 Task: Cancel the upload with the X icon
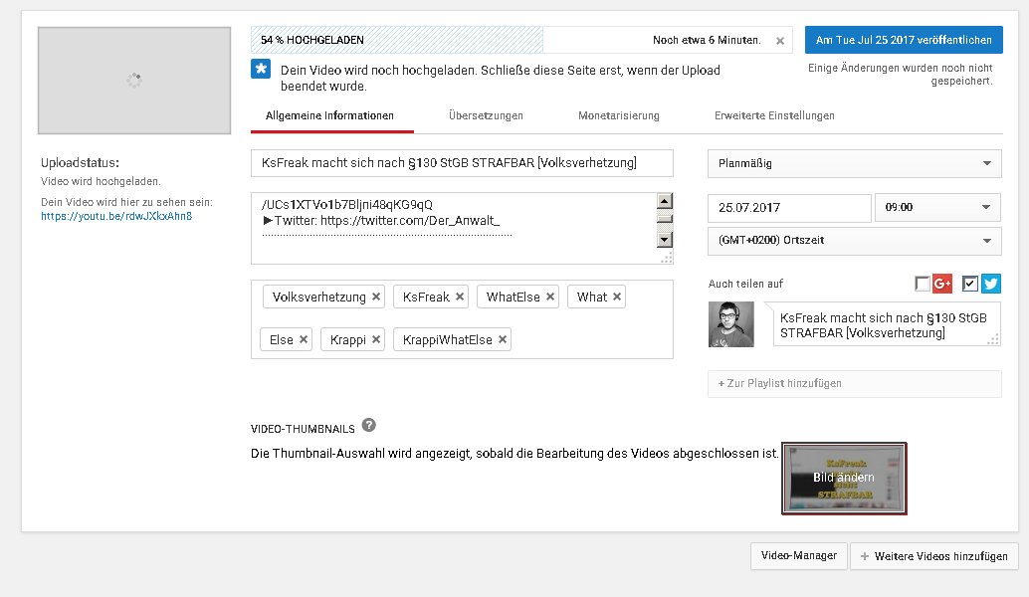(x=779, y=41)
